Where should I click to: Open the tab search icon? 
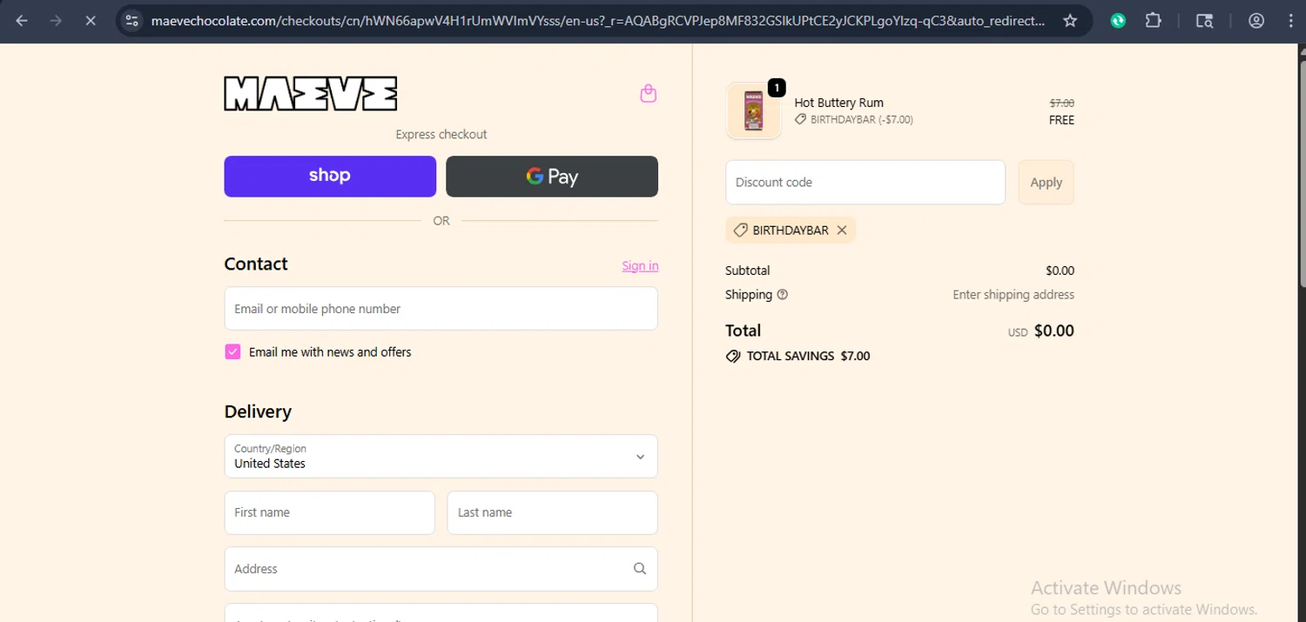point(1204,21)
